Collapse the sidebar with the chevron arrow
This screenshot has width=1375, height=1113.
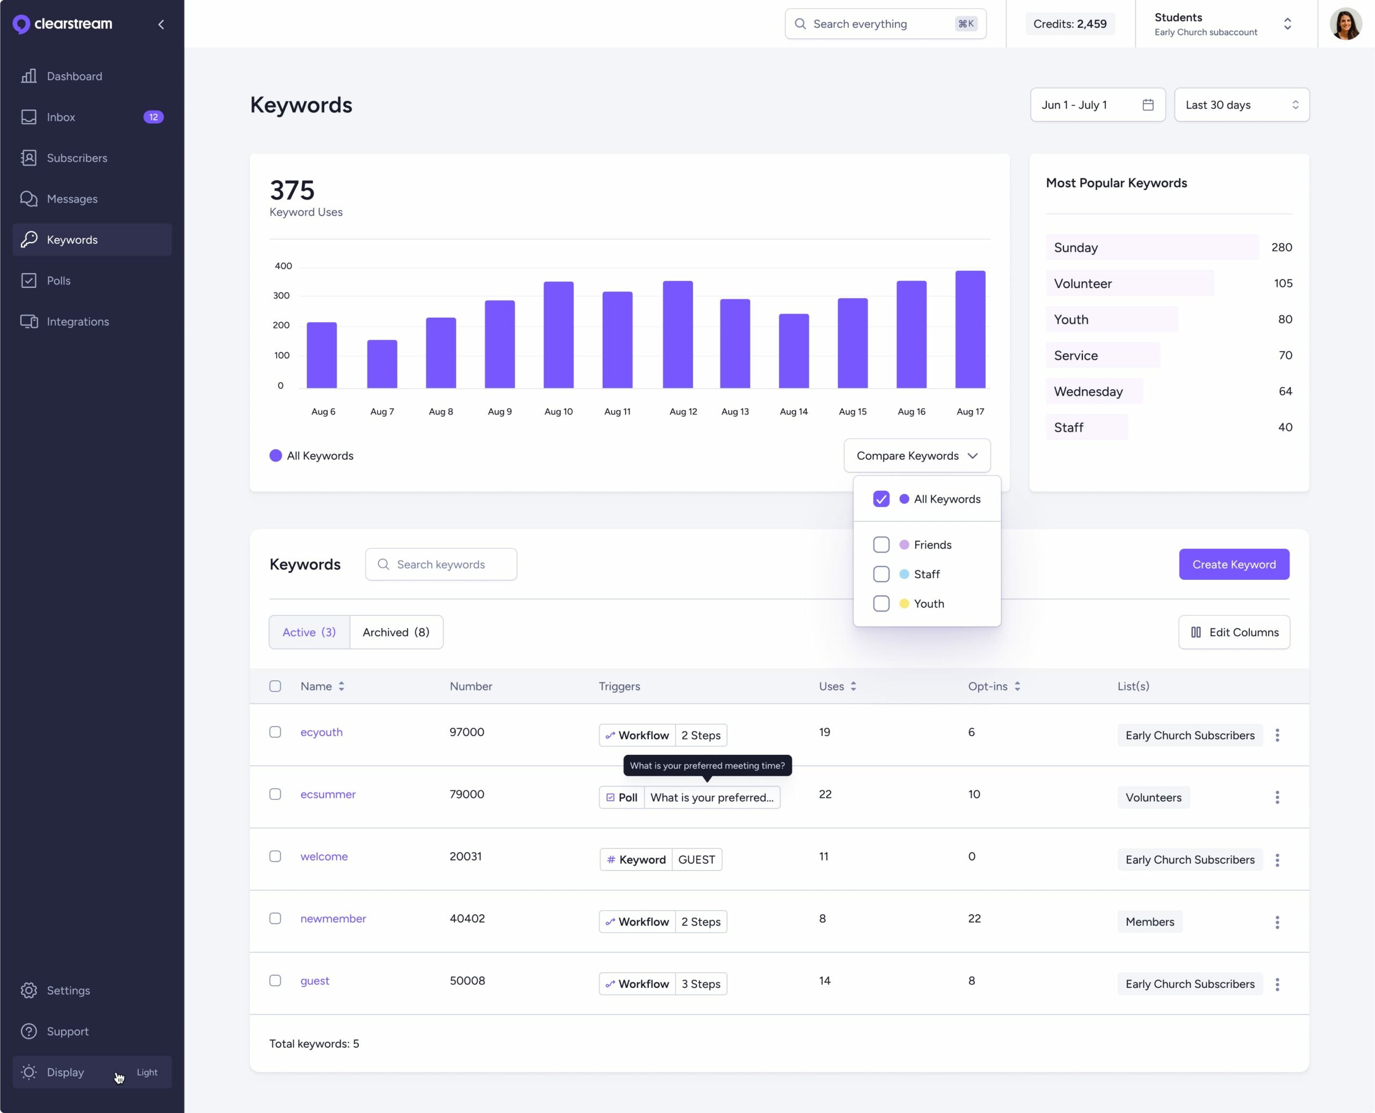(x=161, y=24)
